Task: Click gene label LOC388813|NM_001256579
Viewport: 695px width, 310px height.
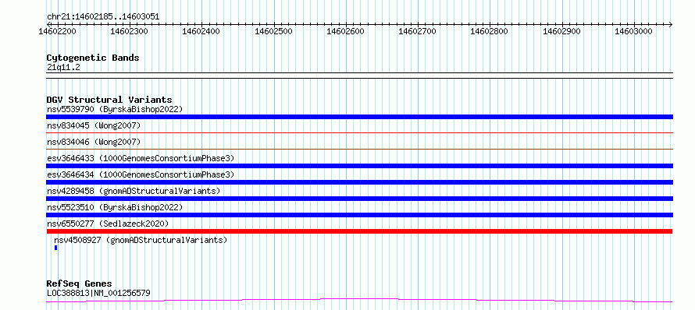Action: point(98,293)
